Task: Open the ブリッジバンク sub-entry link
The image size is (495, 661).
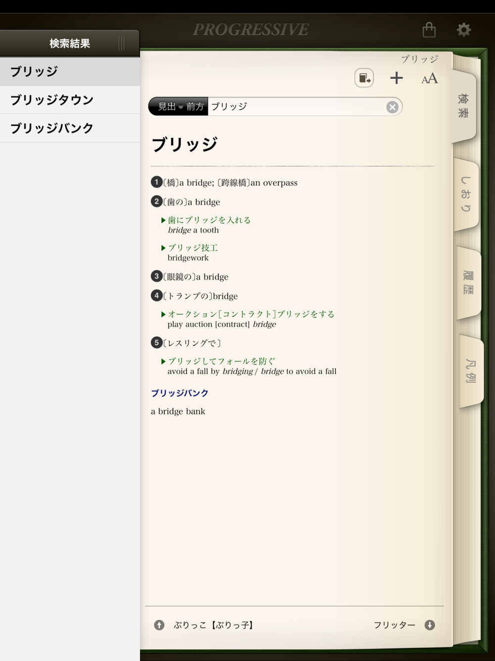Action: (180, 393)
